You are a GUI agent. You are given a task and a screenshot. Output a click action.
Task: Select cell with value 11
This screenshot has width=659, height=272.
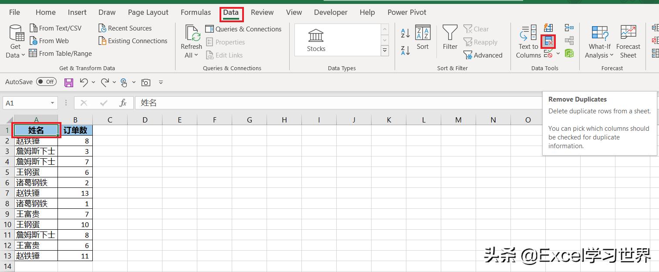(75, 256)
